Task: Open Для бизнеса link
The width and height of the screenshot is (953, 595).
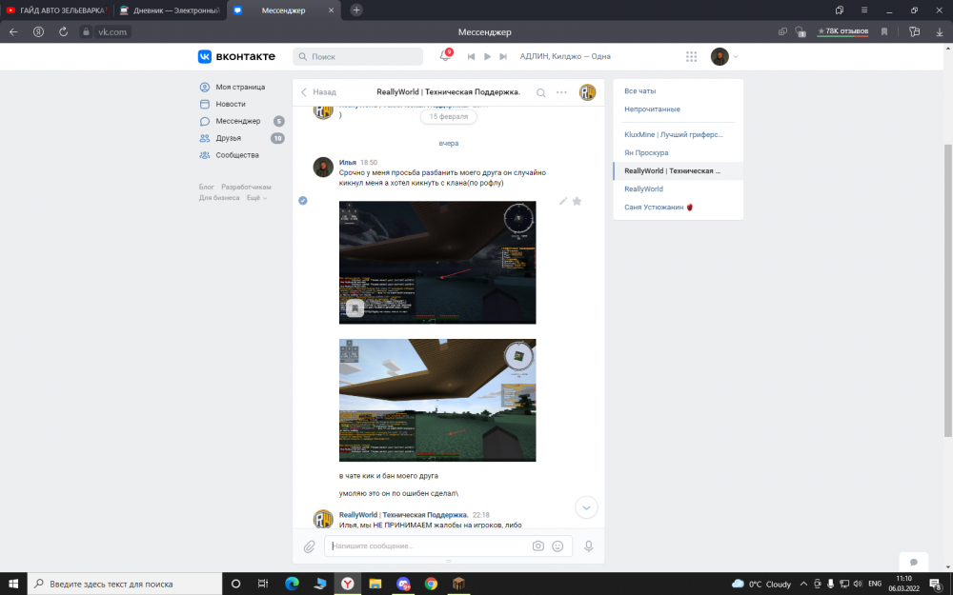Action: point(219,198)
